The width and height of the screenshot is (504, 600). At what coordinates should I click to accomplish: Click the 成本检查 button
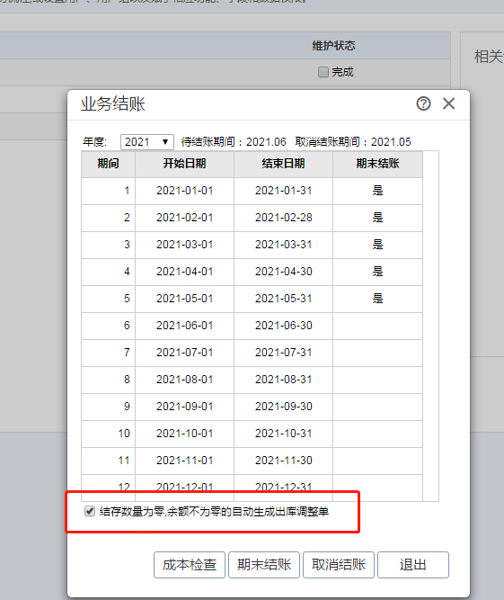point(190,564)
